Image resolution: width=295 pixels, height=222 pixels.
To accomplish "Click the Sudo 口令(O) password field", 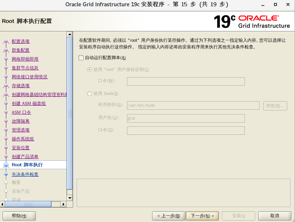I will pyautogui.click(x=186, y=130).
